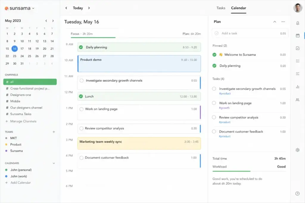Complete Review competitor analysis calendar task
The width and height of the screenshot is (305, 203).
click(x=82, y=128)
